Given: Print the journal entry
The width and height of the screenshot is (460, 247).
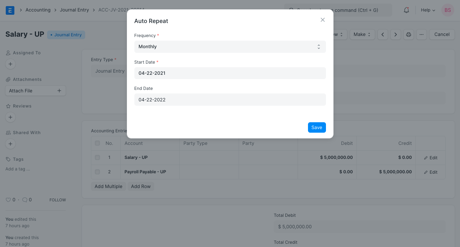Looking at the screenshot, I should tap(408, 34).
